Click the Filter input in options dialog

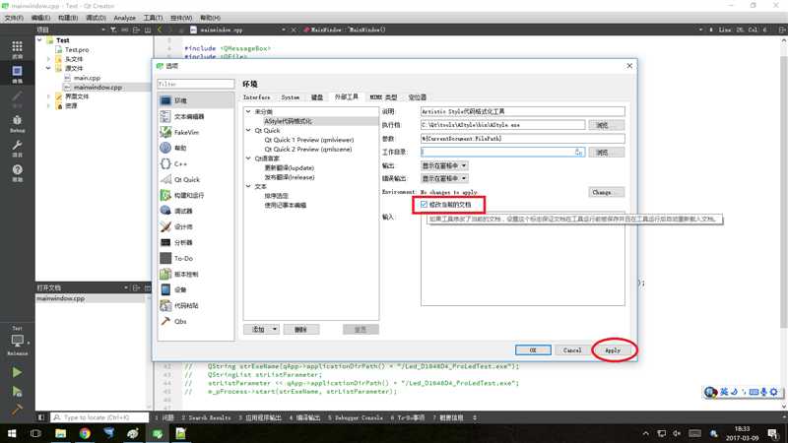tap(195, 84)
